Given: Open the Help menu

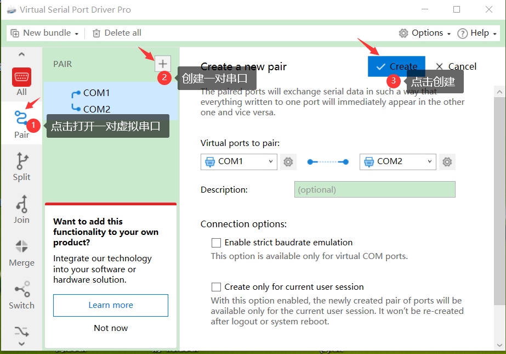Looking at the screenshot, I should [476, 33].
